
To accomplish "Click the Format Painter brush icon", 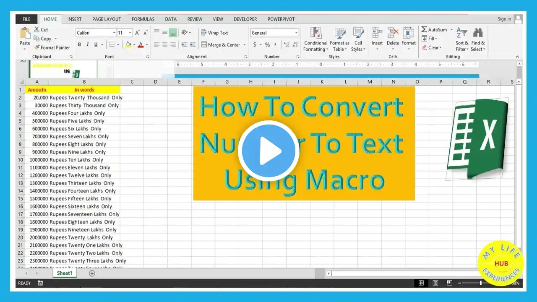I will 36,47.
